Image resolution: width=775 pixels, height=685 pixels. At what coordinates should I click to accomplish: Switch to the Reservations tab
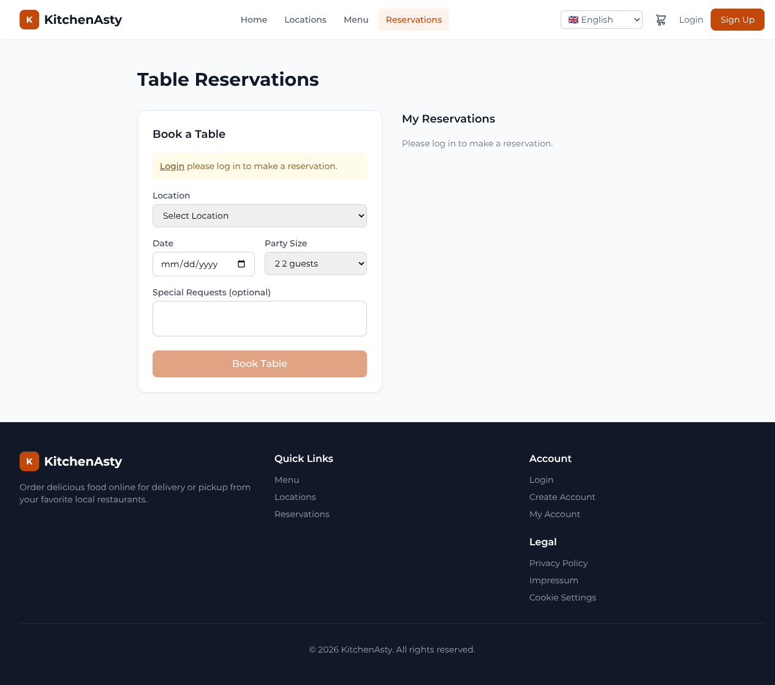414,19
